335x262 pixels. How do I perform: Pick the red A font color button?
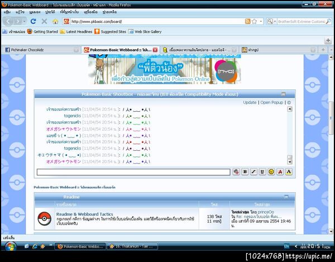(280, 172)
